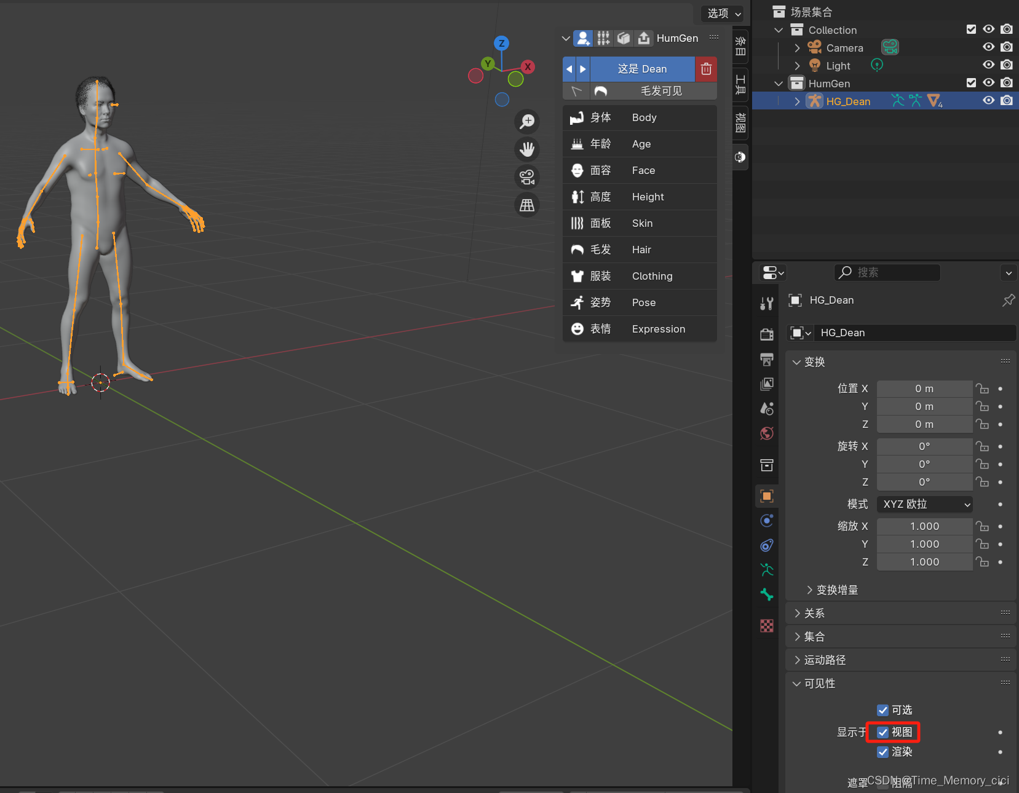Open the Bone properties tab

767,594
